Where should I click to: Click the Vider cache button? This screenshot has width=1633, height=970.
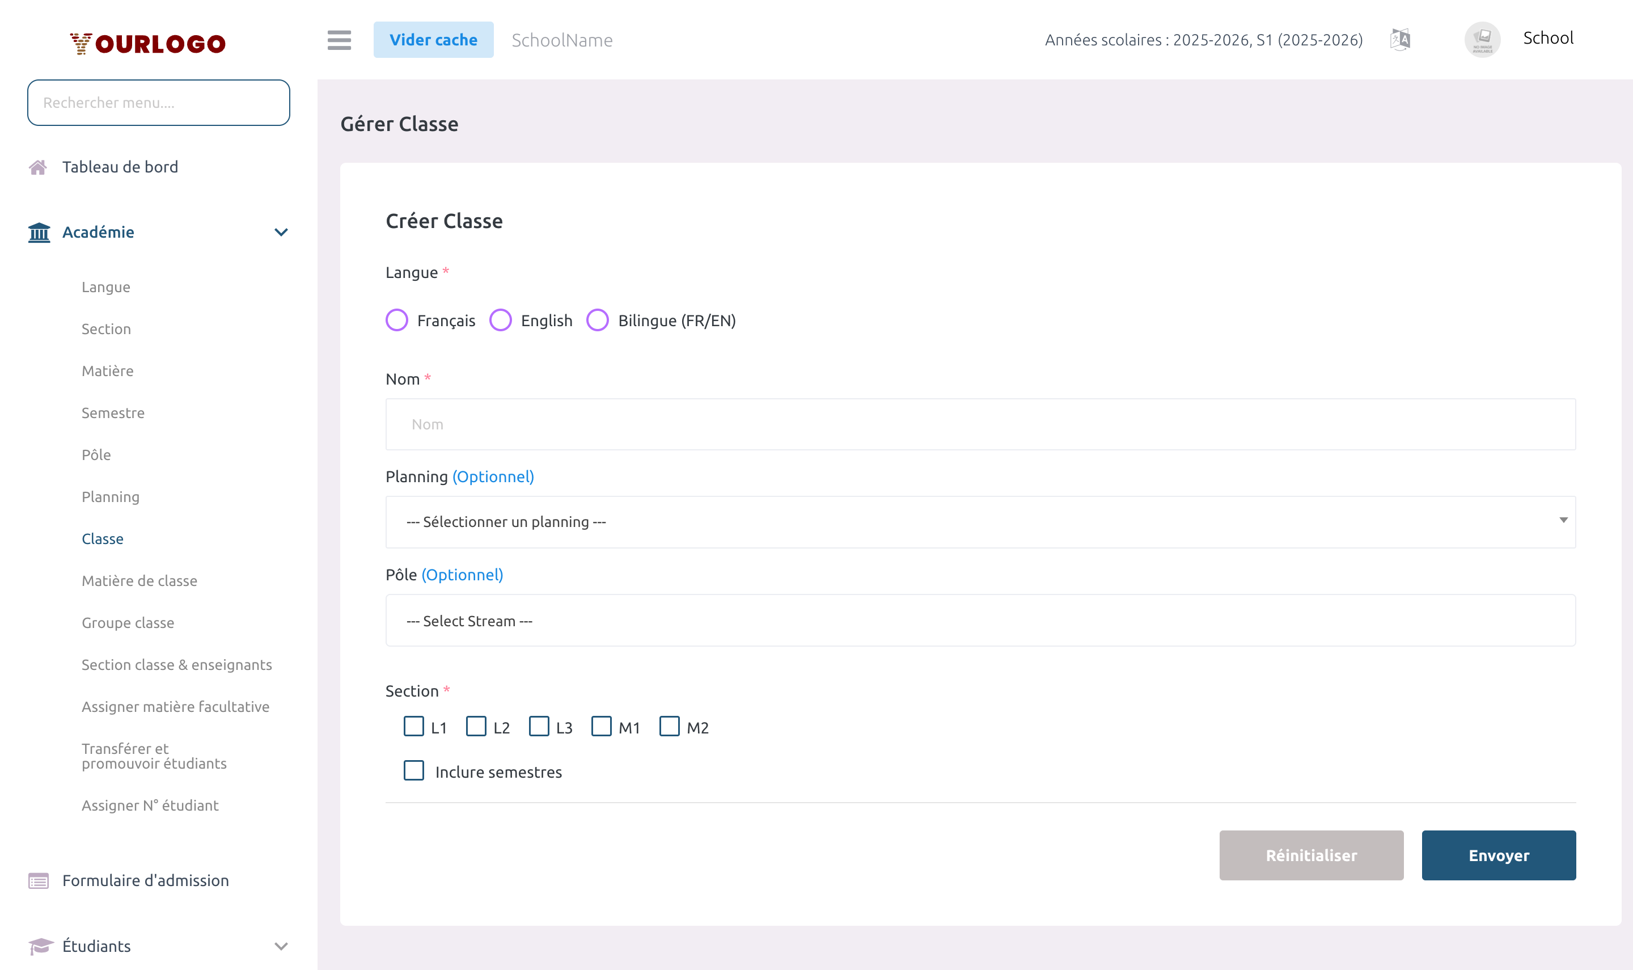[433, 39]
